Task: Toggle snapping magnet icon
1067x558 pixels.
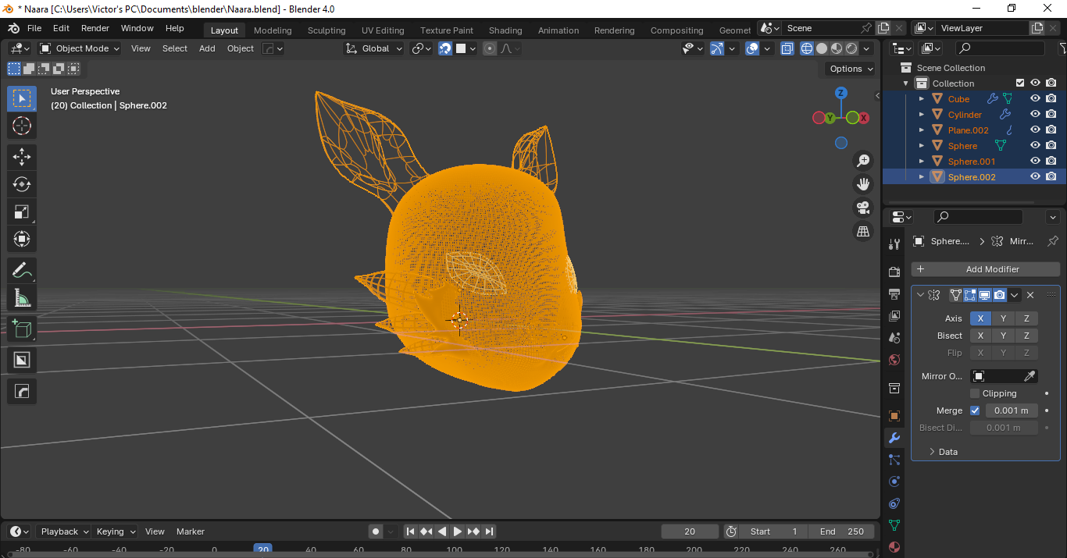Action: [x=445, y=48]
